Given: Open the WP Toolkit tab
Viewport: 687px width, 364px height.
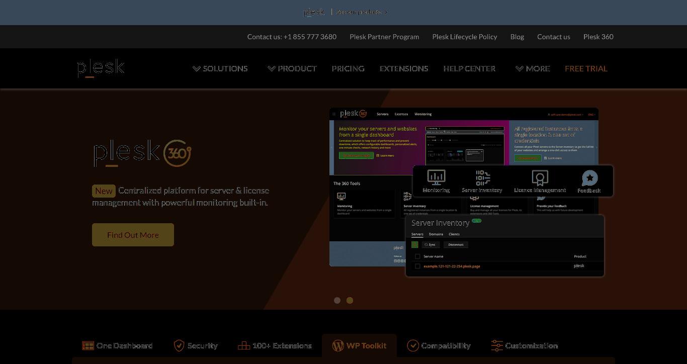Looking at the screenshot, I should 359,345.
